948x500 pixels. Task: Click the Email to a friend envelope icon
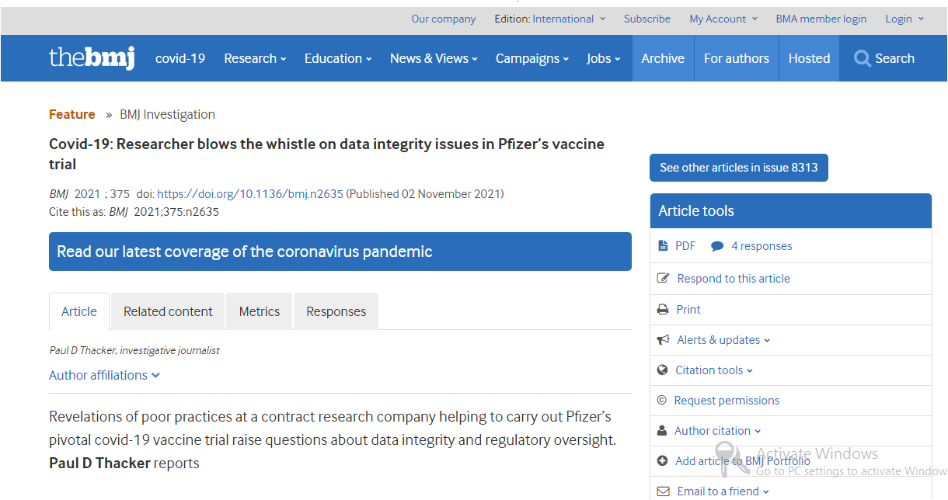click(663, 491)
